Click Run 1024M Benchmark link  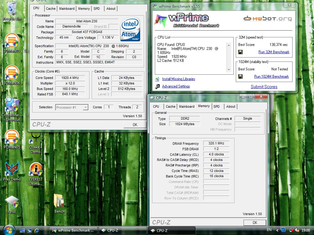pyautogui.click(x=271, y=76)
